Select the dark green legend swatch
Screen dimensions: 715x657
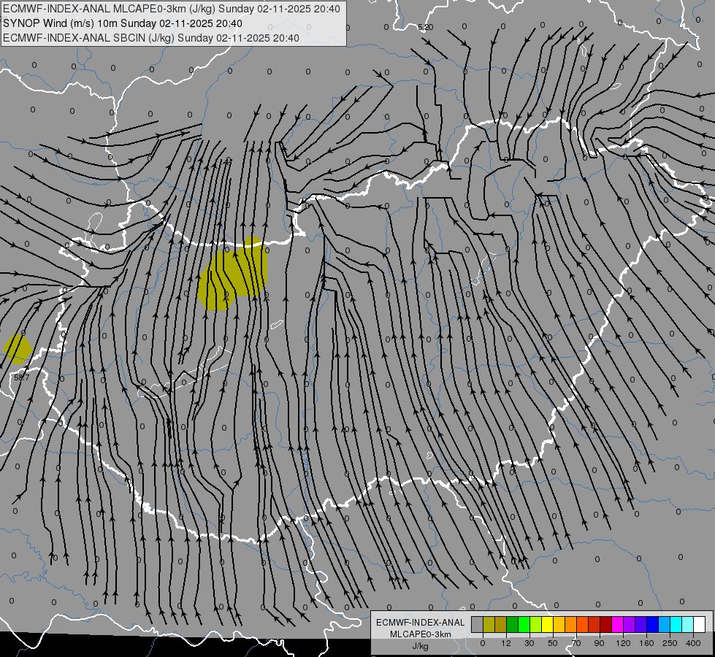pyautogui.click(x=513, y=624)
